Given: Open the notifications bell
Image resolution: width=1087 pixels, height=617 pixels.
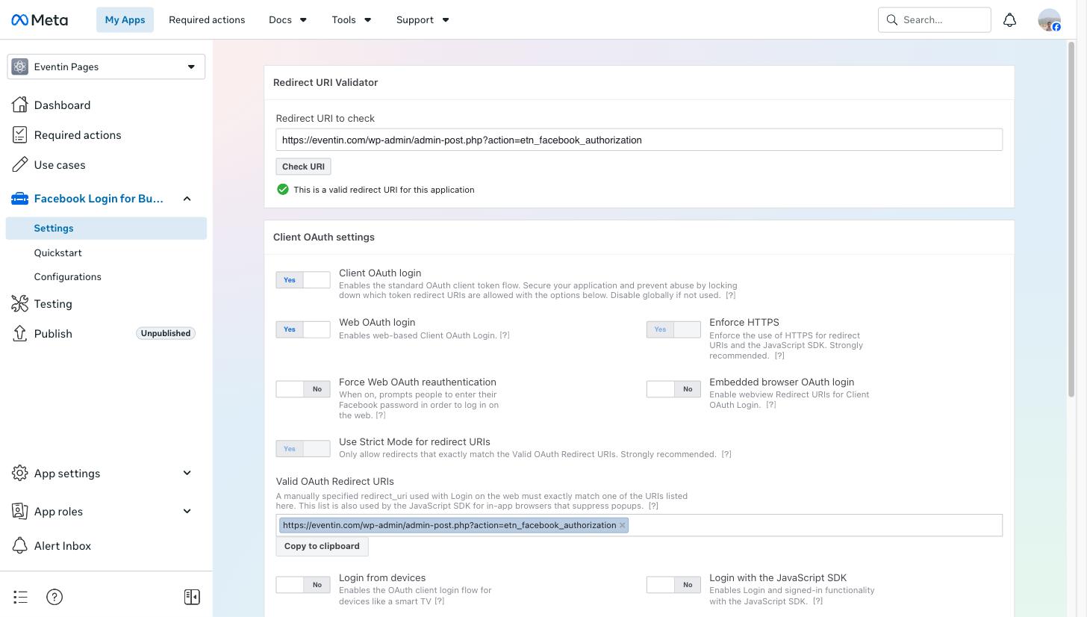Looking at the screenshot, I should pos(1009,20).
